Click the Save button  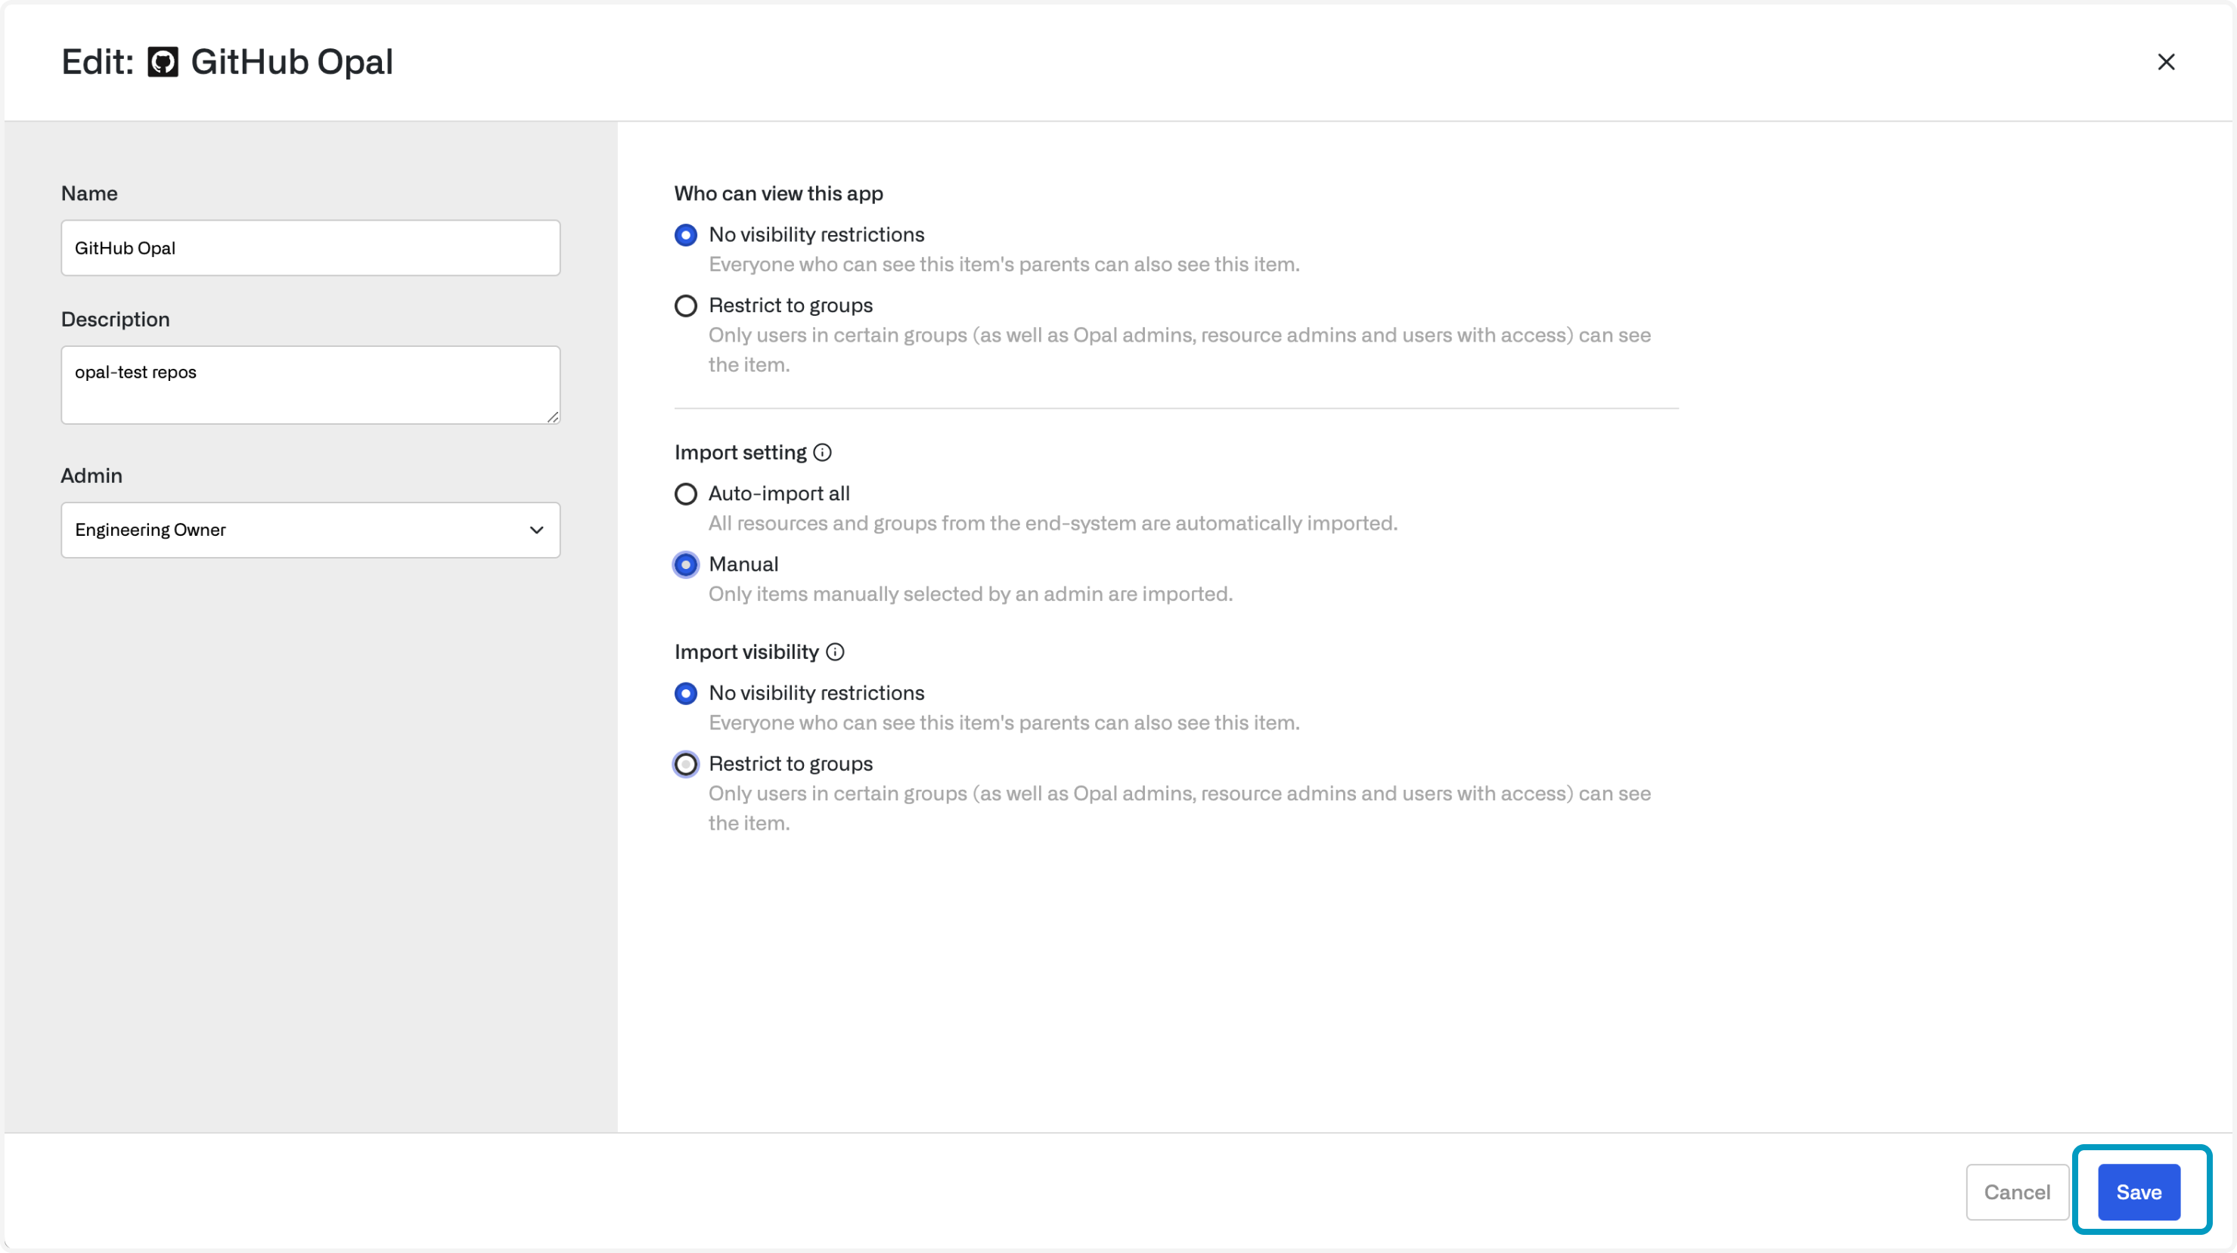pyautogui.click(x=2138, y=1193)
